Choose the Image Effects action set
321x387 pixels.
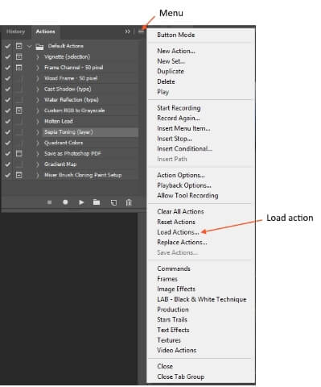176,289
